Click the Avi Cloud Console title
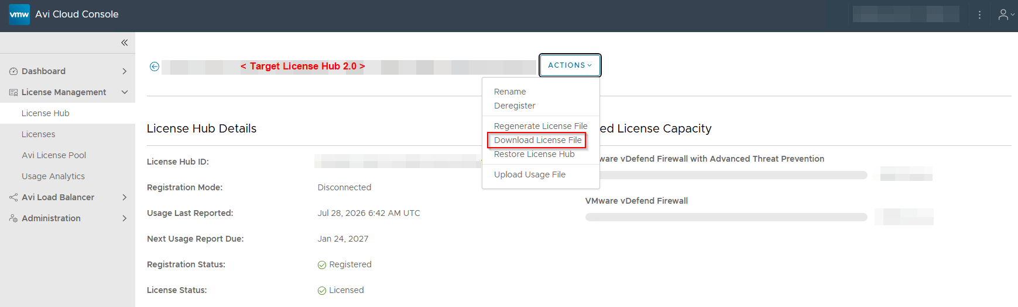1018x307 pixels. pyautogui.click(x=77, y=14)
